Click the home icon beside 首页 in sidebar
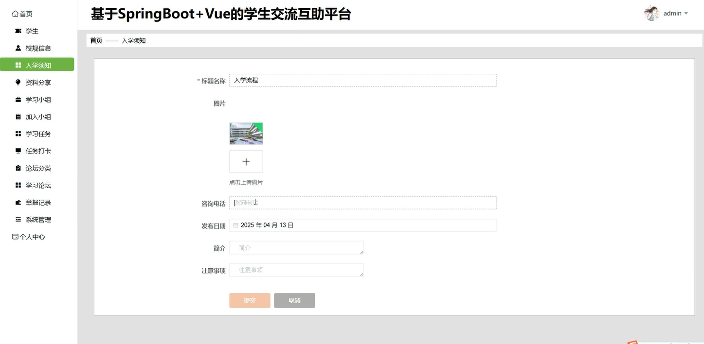The width and height of the screenshot is (704, 344). pos(15,14)
